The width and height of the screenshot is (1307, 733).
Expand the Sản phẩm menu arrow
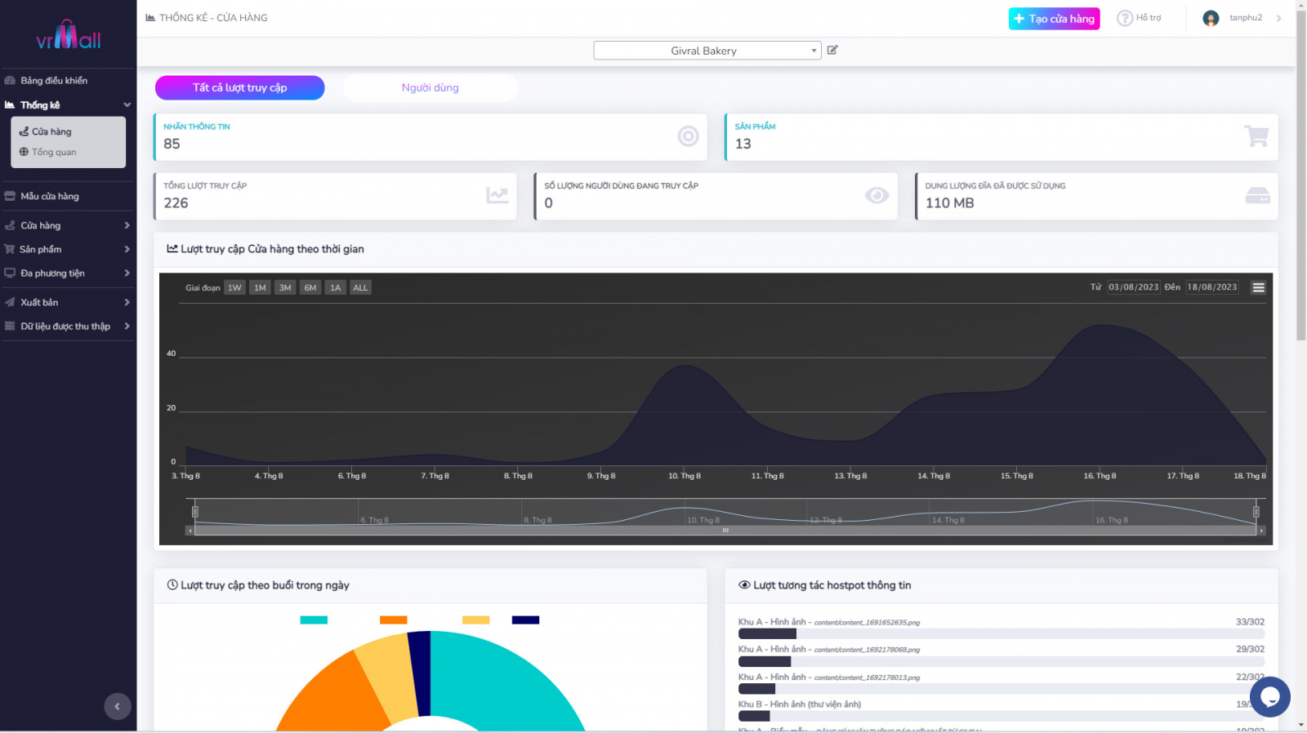[x=127, y=250]
